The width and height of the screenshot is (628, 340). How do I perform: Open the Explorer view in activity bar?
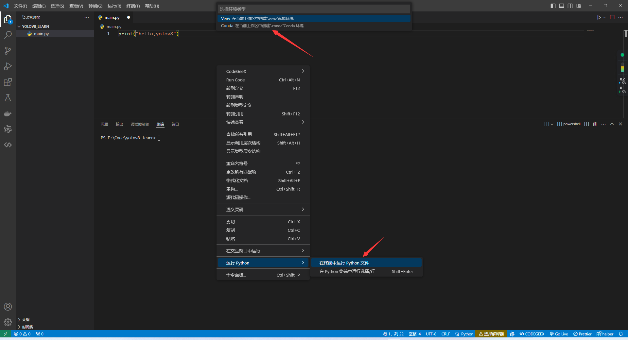click(8, 20)
